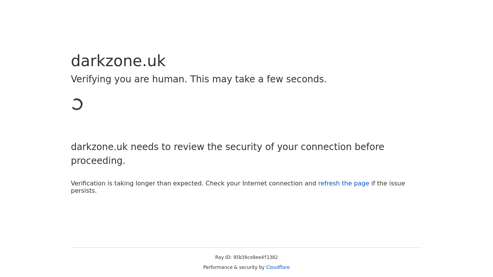Click the "if the issue" text after link

(x=388, y=184)
